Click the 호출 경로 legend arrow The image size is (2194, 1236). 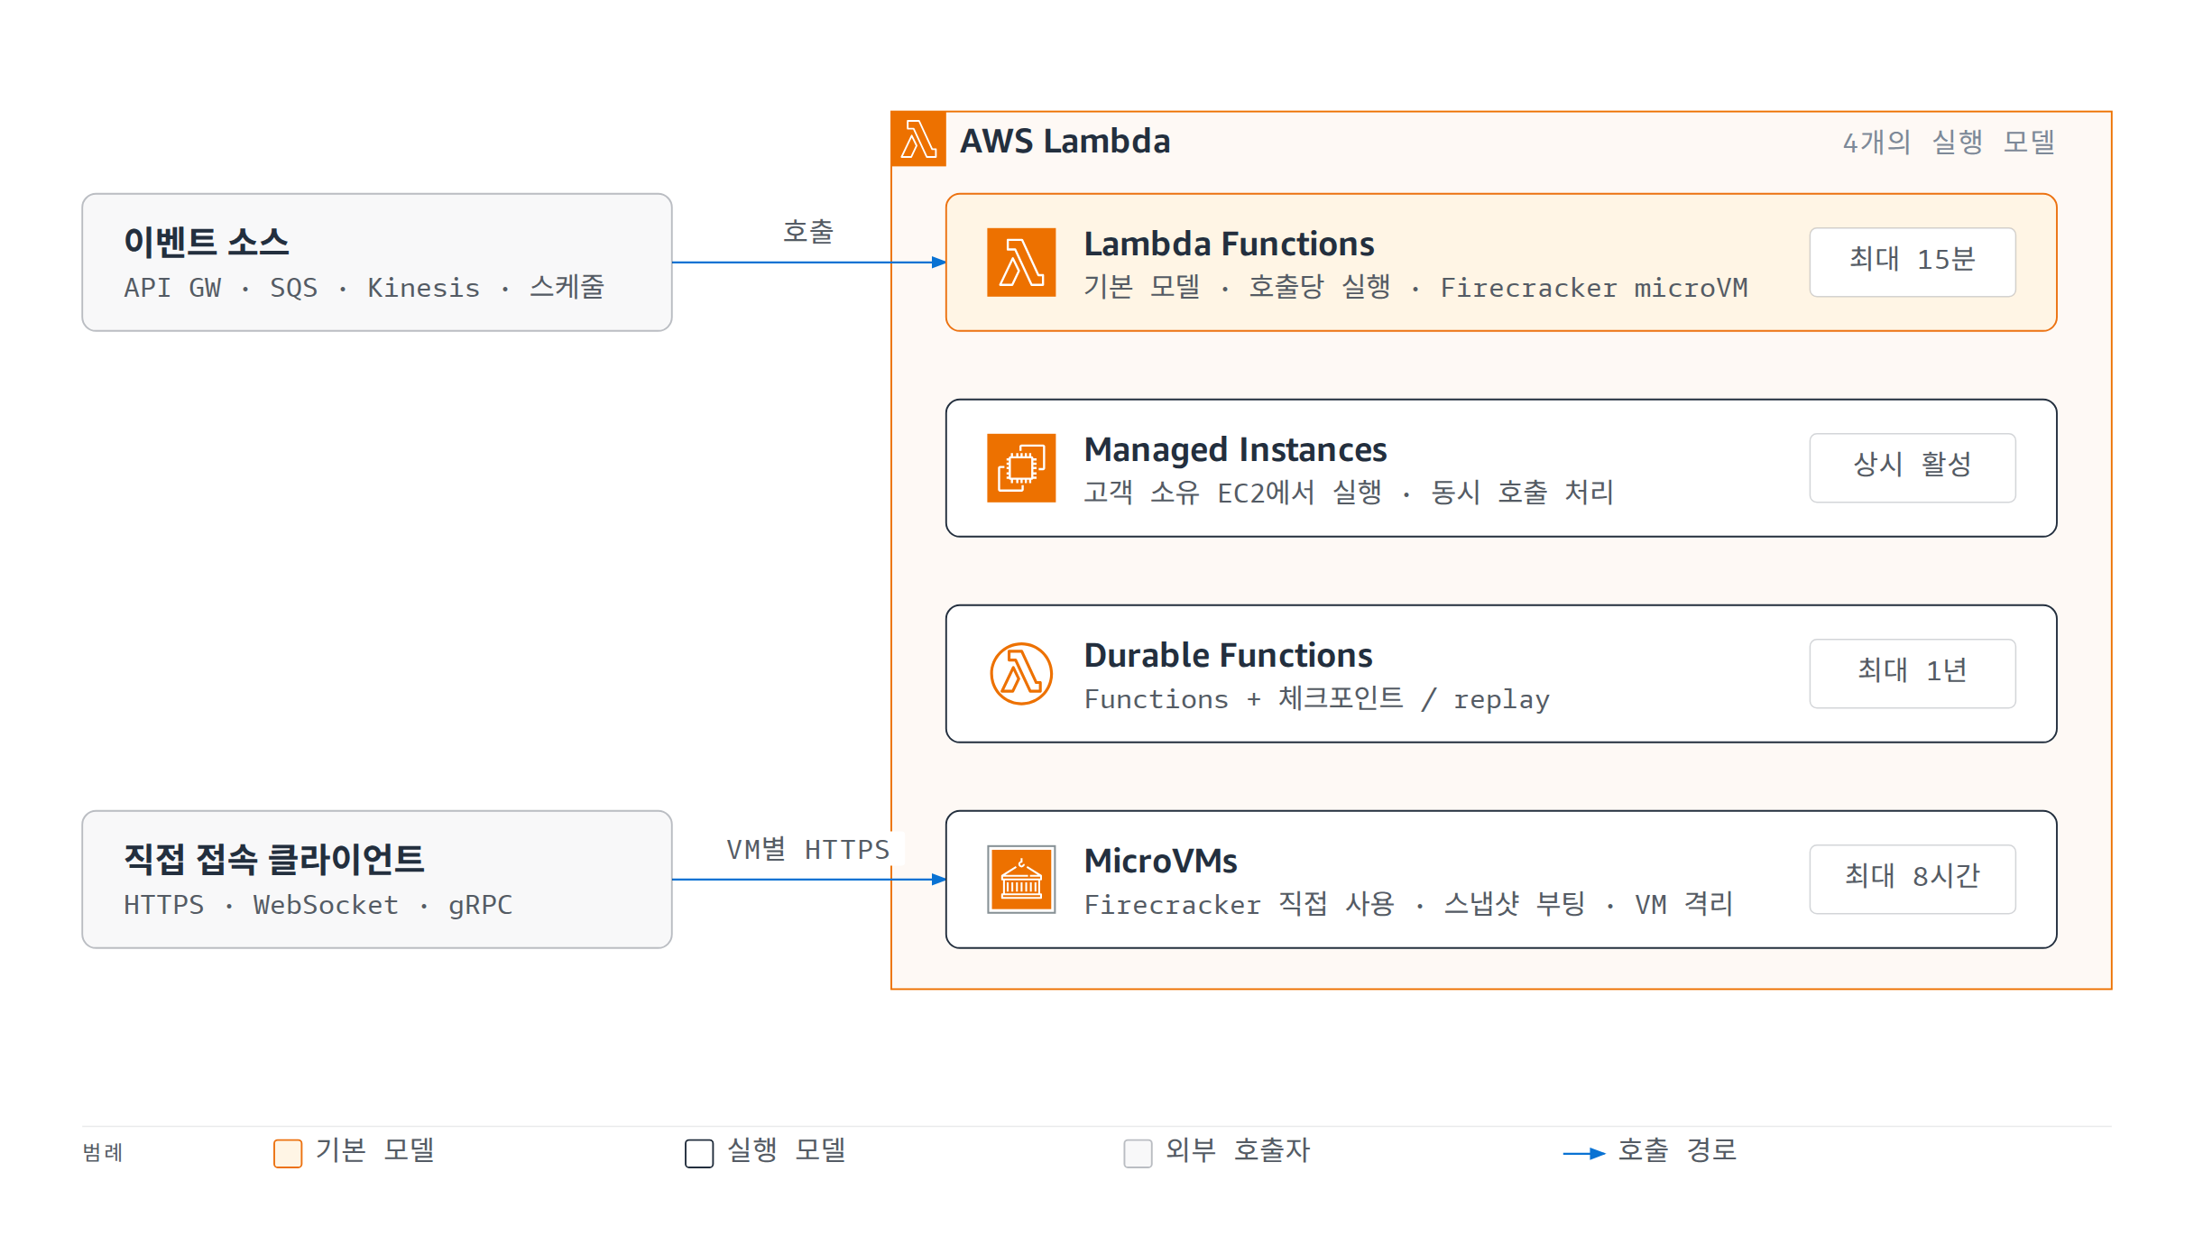point(1584,1153)
